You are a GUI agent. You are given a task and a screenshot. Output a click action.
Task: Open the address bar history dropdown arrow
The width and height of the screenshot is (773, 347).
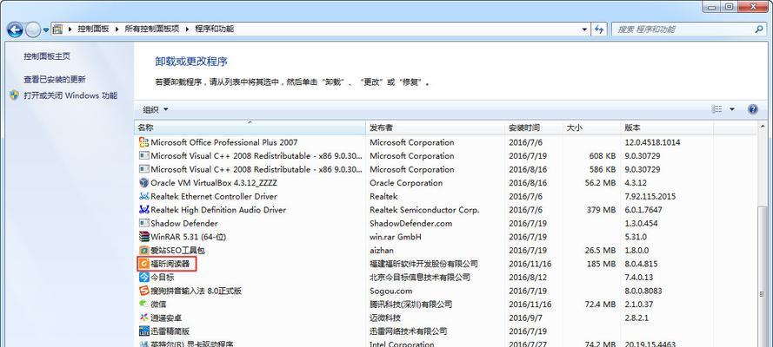[584, 29]
